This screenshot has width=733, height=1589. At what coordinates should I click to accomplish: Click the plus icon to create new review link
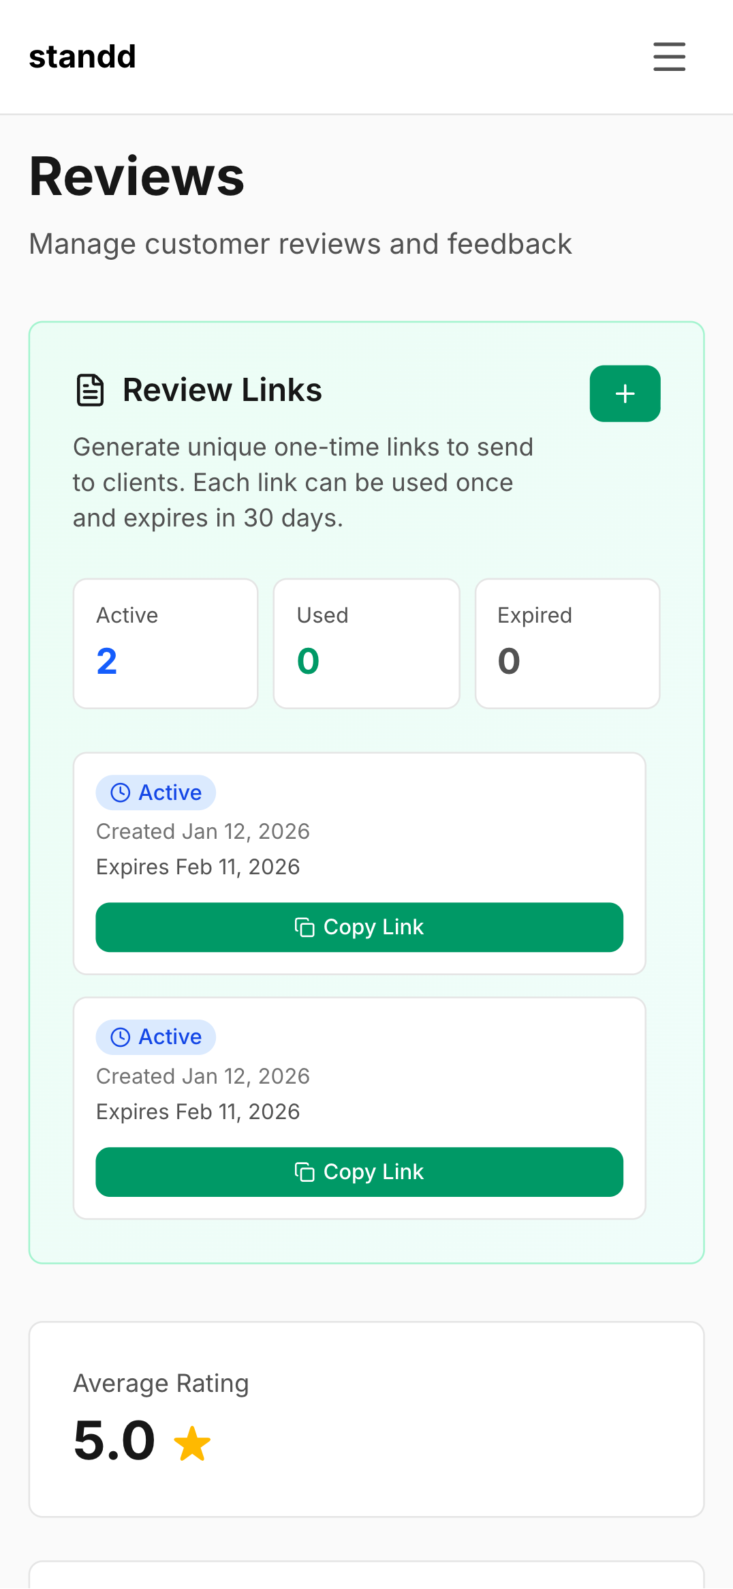coord(625,393)
